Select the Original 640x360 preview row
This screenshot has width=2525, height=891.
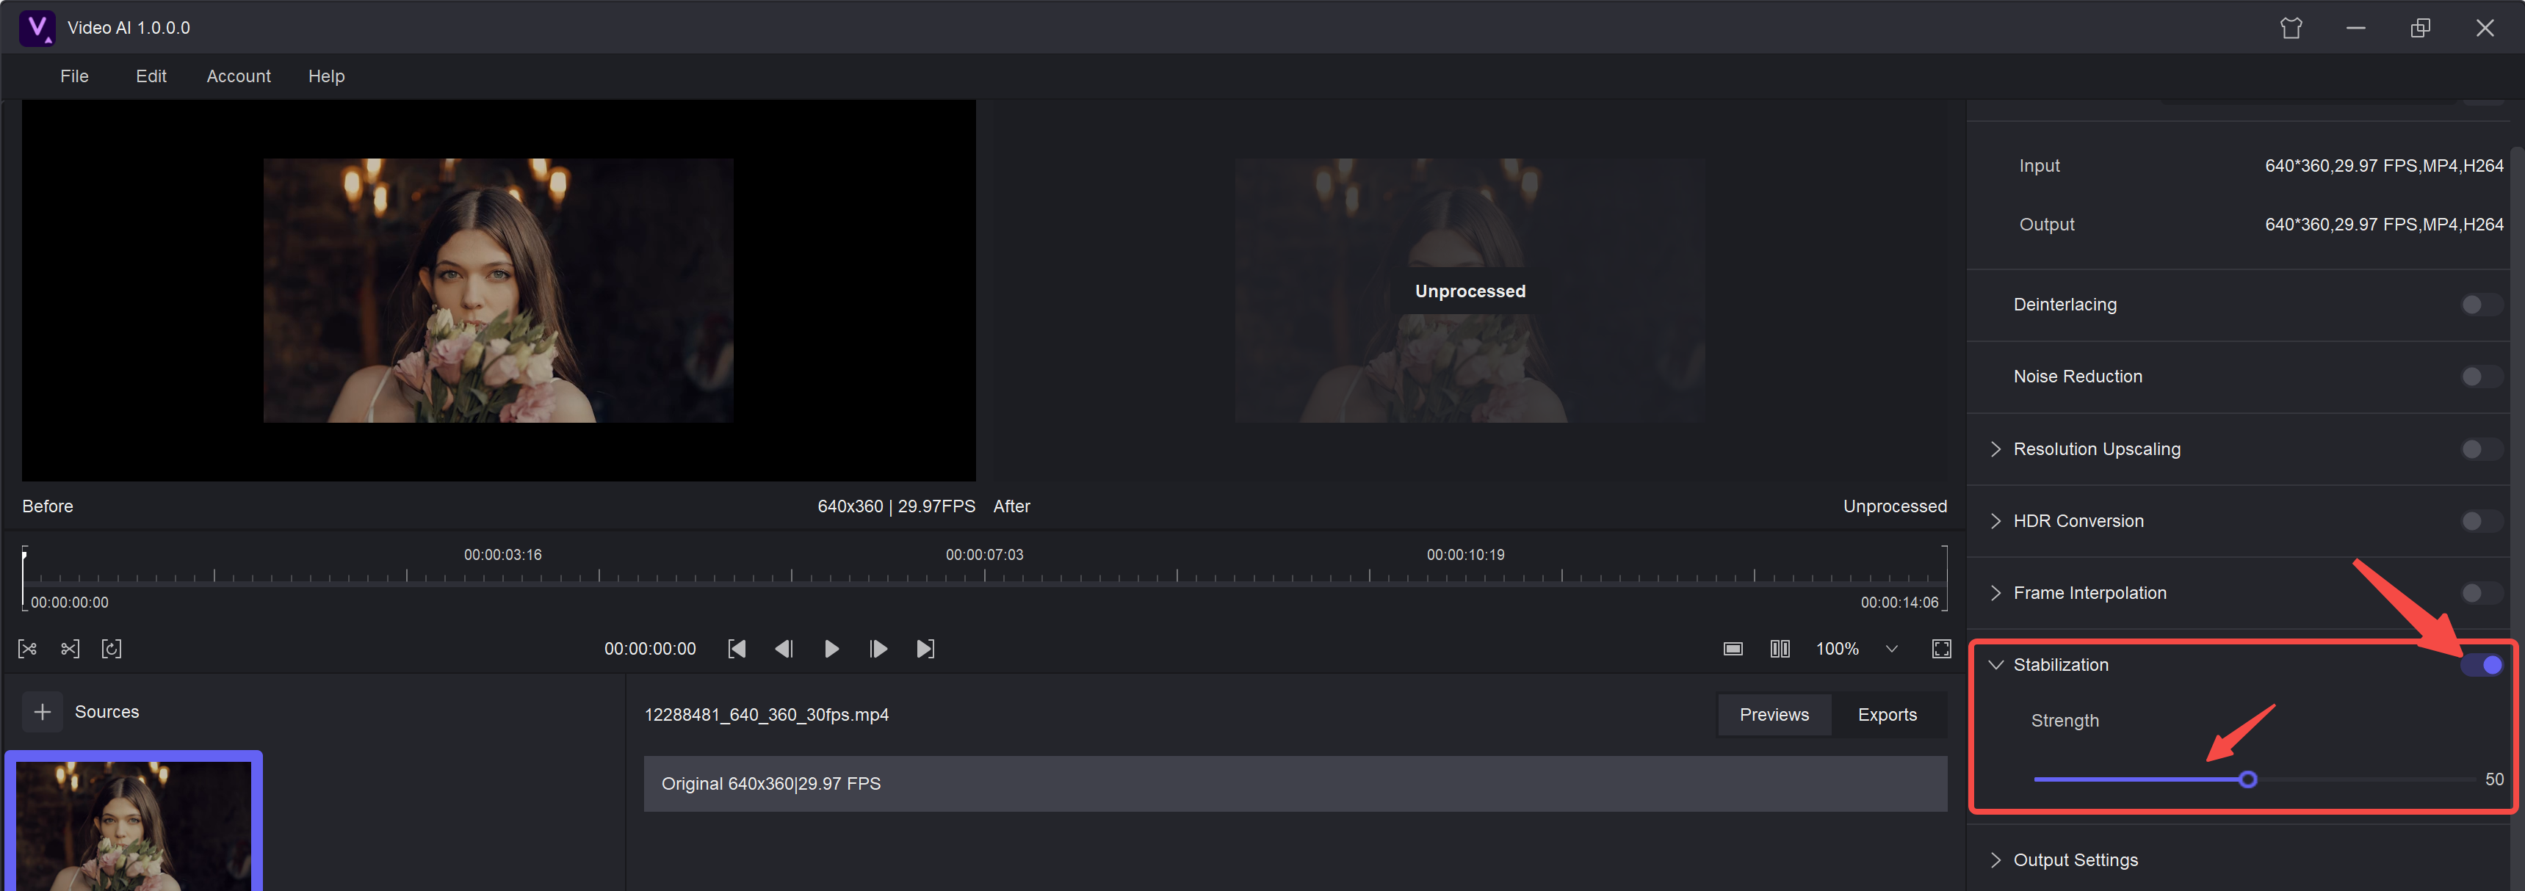(1295, 783)
